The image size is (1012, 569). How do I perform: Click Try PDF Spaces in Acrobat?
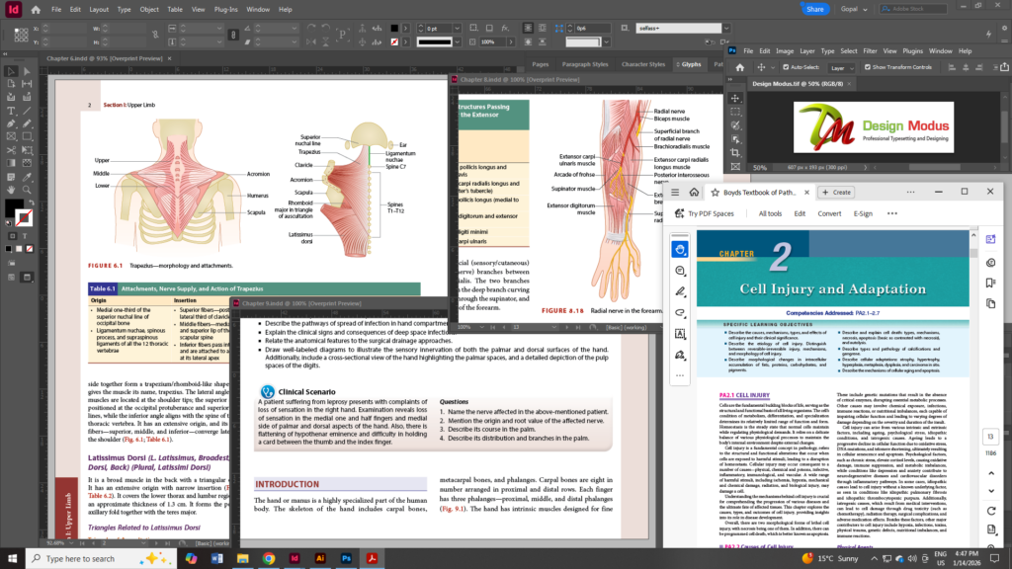tap(704, 213)
